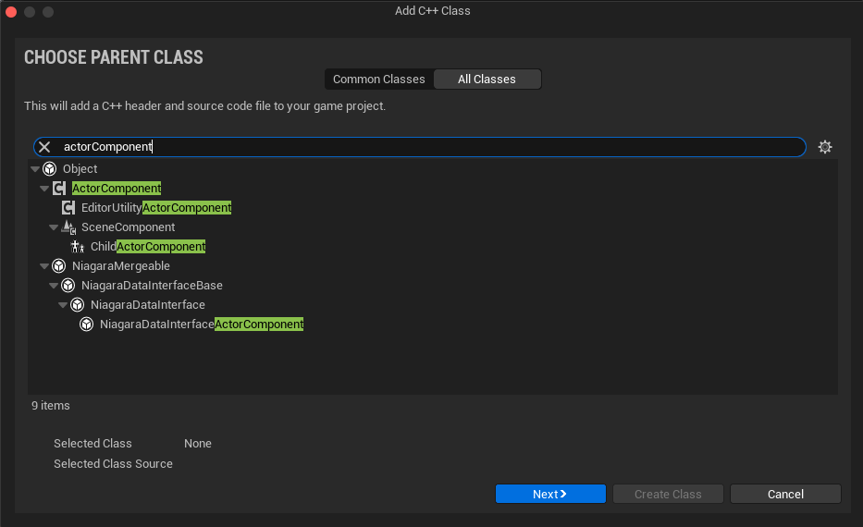Click the NiagaraDataInterfaceActorComponent class icon

[x=86, y=325]
